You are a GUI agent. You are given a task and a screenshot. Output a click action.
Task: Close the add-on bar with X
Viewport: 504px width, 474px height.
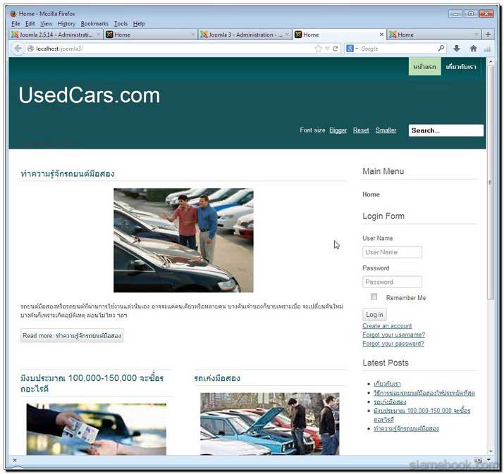pyautogui.click(x=15, y=460)
